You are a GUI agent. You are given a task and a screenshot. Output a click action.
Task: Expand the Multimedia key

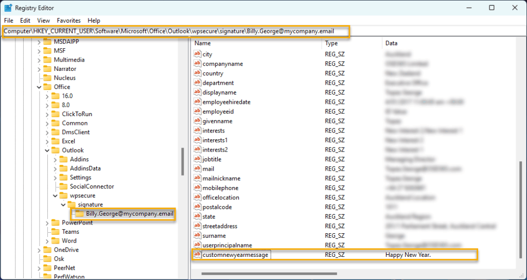pyautogui.click(x=39, y=60)
